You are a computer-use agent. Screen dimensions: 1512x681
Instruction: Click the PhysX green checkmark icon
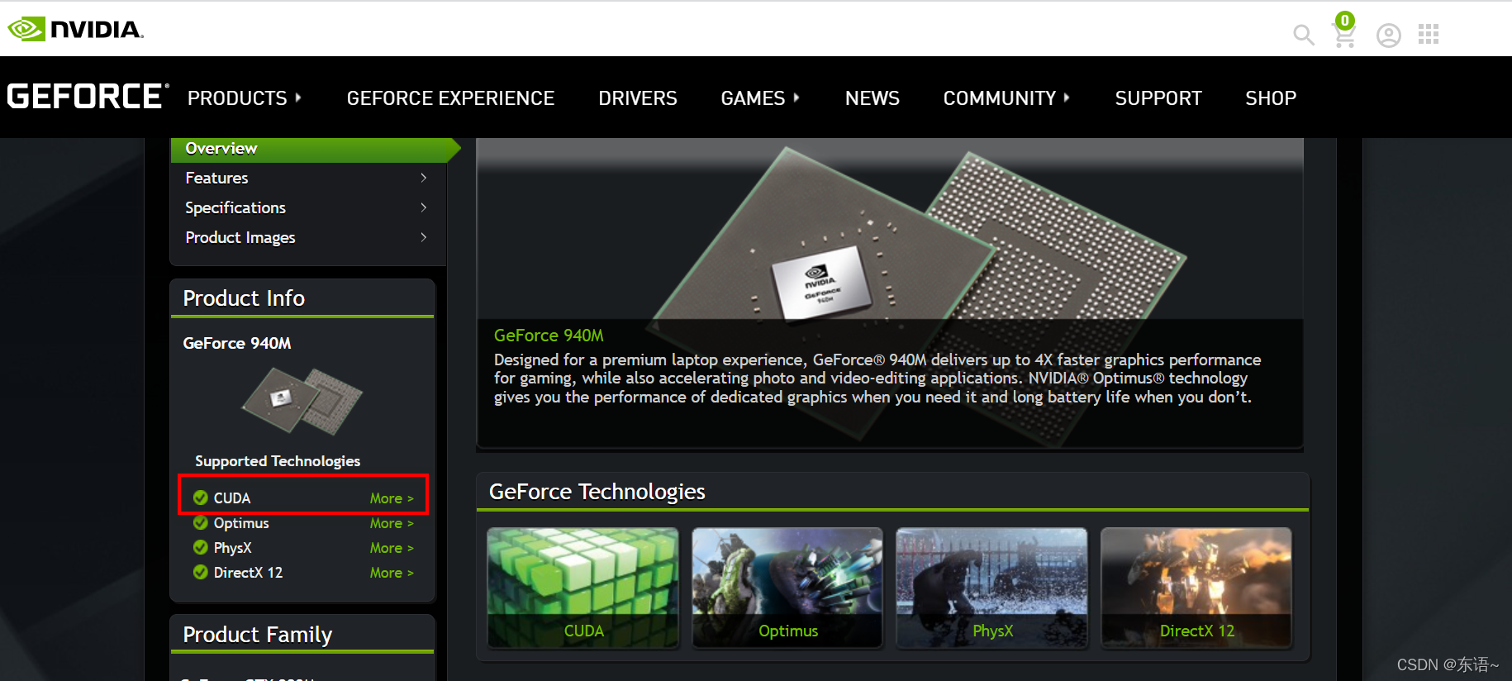(x=200, y=547)
